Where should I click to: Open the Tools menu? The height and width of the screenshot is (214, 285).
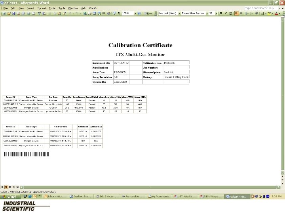tap(52, 8)
